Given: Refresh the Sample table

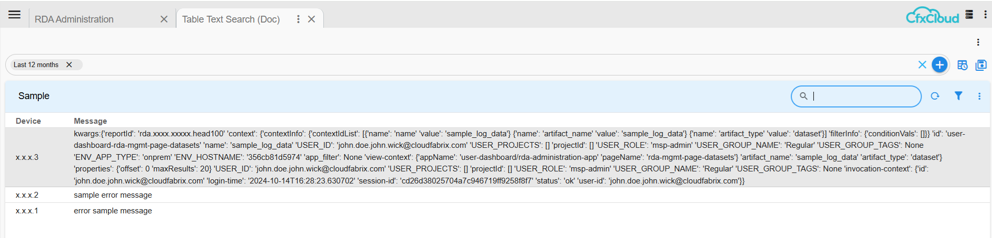Looking at the screenshot, I should (x=935, y=96).
